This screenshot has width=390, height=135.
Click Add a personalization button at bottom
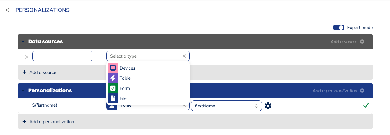[x=48, y=122]
